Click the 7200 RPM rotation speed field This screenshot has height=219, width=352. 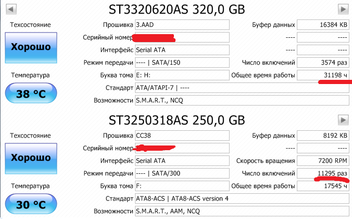click(x=323, y=161)
